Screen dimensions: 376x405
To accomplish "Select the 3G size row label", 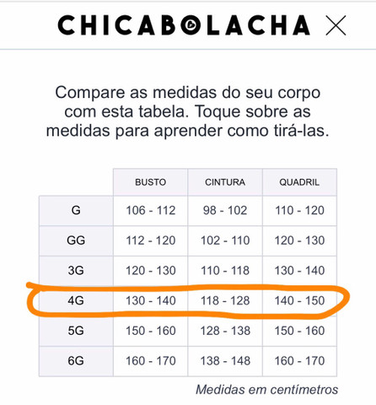I will tap(76, 271).
